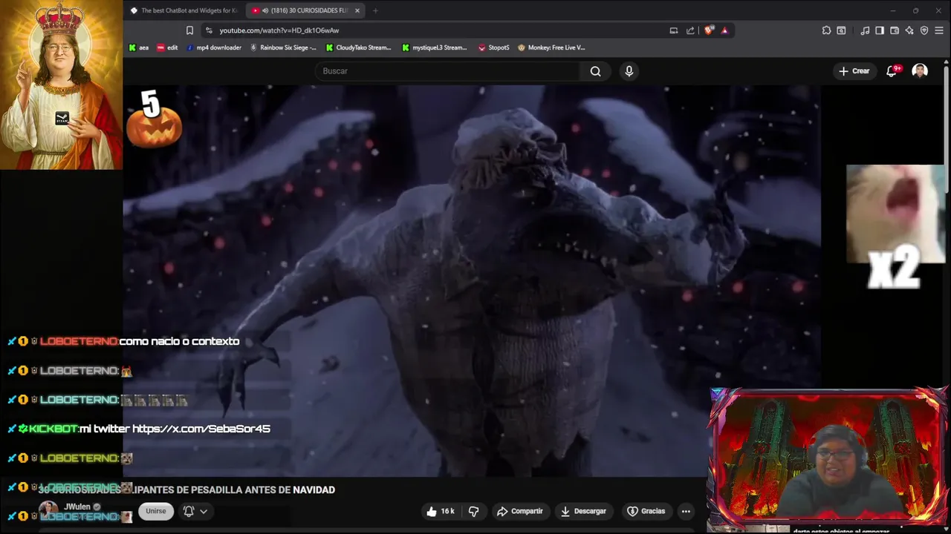This screenshot has height=534, width=951.
Task: Click the video player to pause
Action: (472, 280)
